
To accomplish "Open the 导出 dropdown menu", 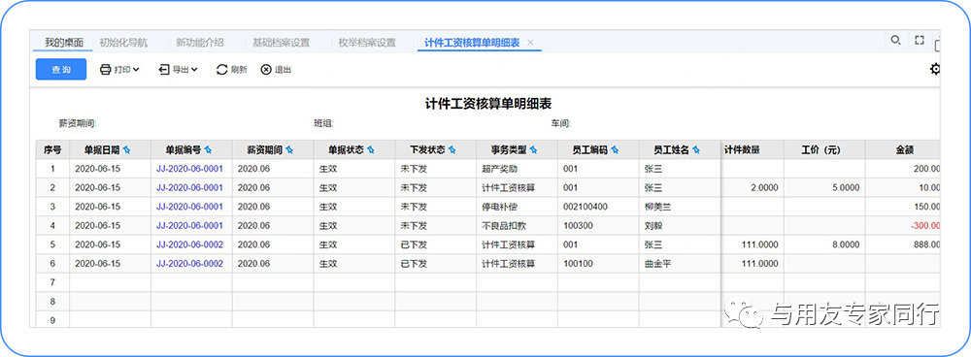I will pyautogui.click(x=178, y=70).
